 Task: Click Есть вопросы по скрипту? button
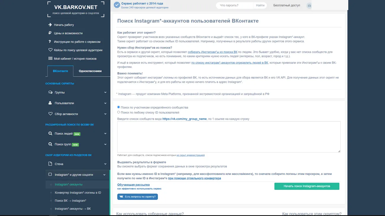pyautogui.click(x=137, y=197)
